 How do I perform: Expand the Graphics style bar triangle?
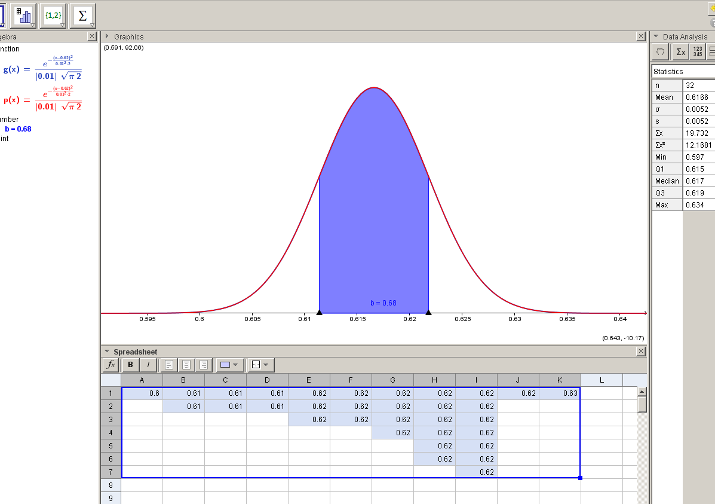[x=107, y=36]
